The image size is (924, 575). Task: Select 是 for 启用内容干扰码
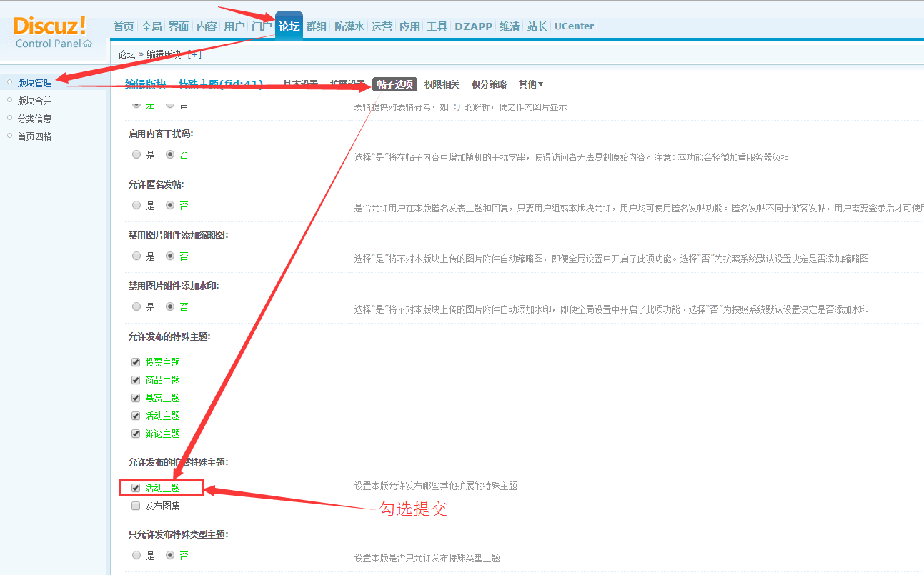coord(136,154)
